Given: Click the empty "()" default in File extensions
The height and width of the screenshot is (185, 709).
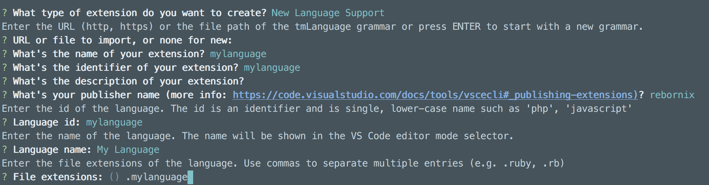Looking at the screenshot, I should (114, 177).
